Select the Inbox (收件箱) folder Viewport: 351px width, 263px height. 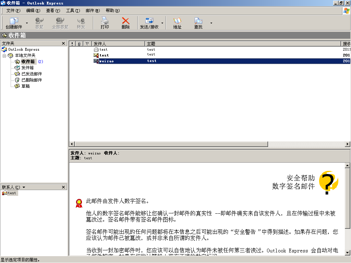[28, 62]
